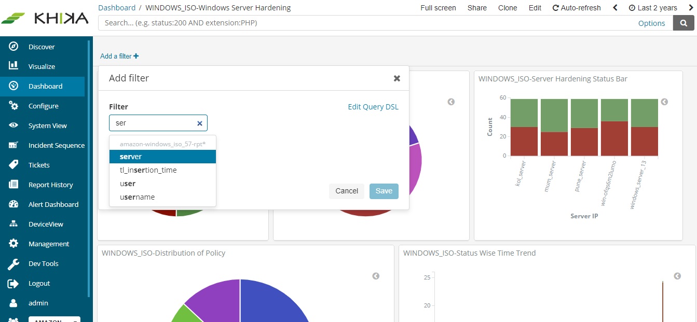Click the Dashboard gauge icon
Screen dimensions: 697x322
[14, 86]
